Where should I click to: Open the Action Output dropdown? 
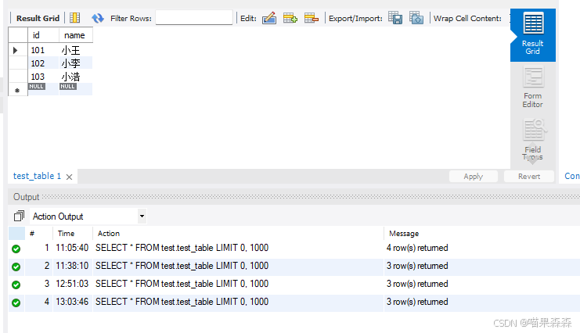click(142, 216)
